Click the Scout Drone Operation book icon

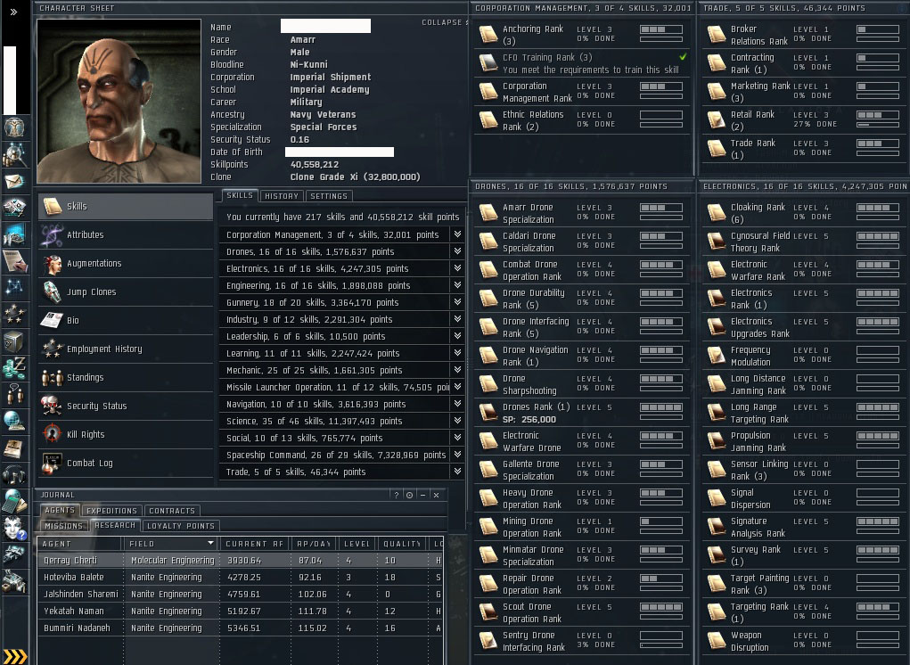coord(488,612)
